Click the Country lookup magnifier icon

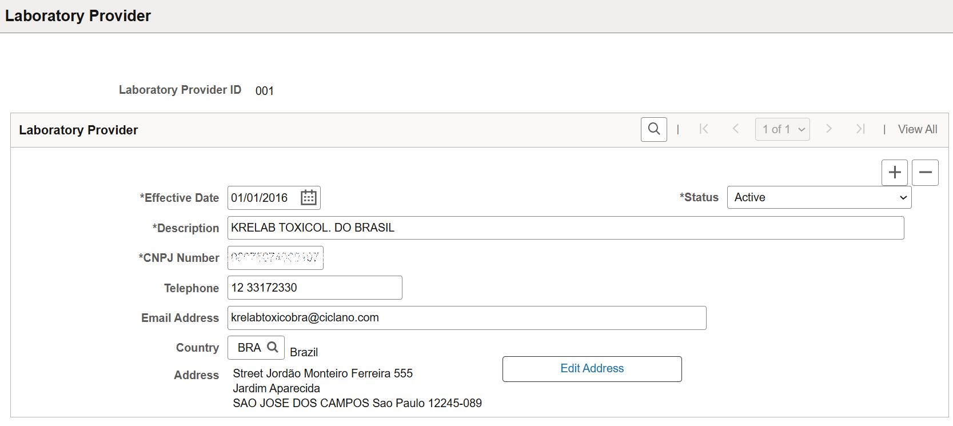[273, 347]
